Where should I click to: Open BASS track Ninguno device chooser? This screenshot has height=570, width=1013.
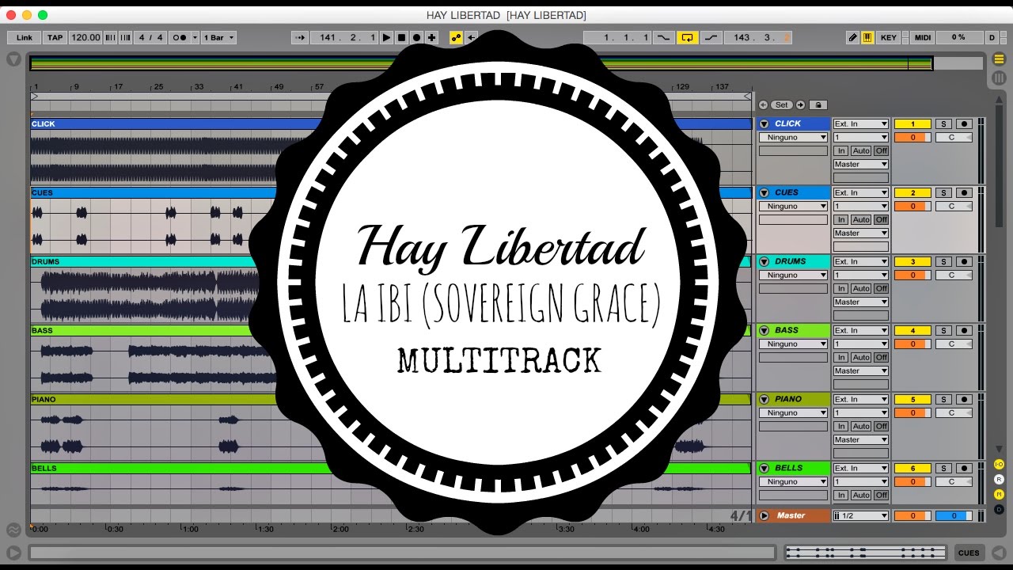[793, 344]
